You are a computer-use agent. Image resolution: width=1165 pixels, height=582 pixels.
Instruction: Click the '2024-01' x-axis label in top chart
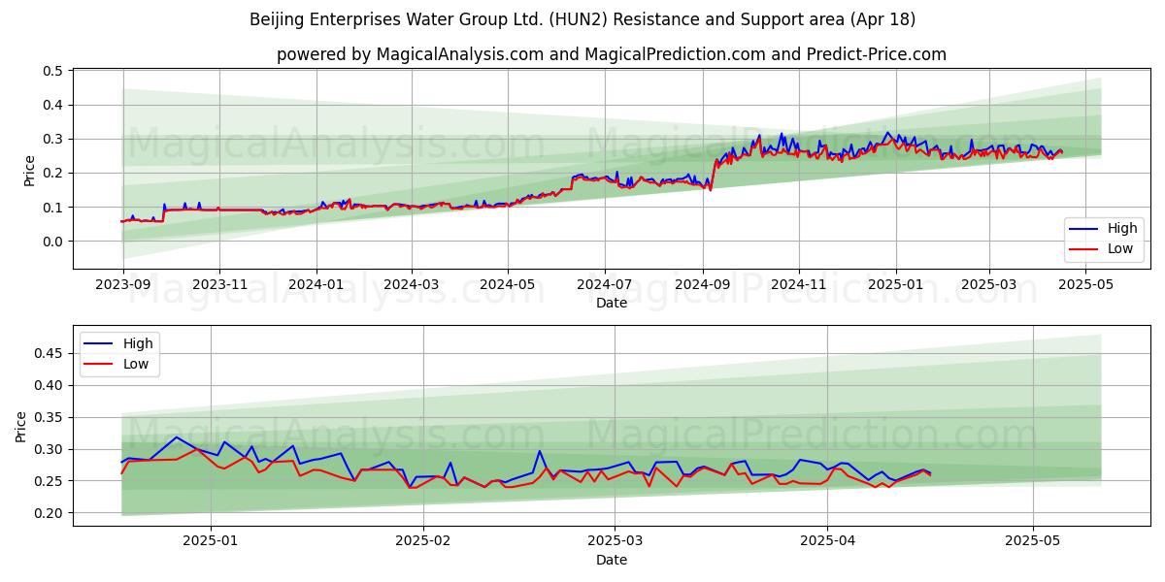[x=316, y=285]
